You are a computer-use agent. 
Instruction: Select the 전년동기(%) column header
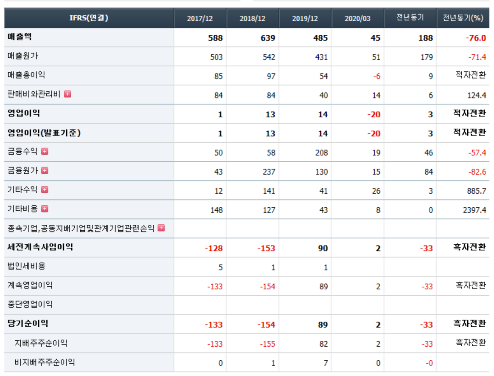pos(463,18)
